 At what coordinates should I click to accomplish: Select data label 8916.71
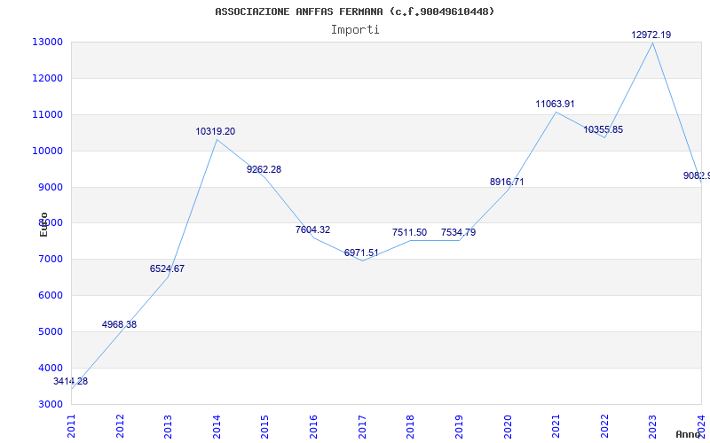[x=507, y=182]
